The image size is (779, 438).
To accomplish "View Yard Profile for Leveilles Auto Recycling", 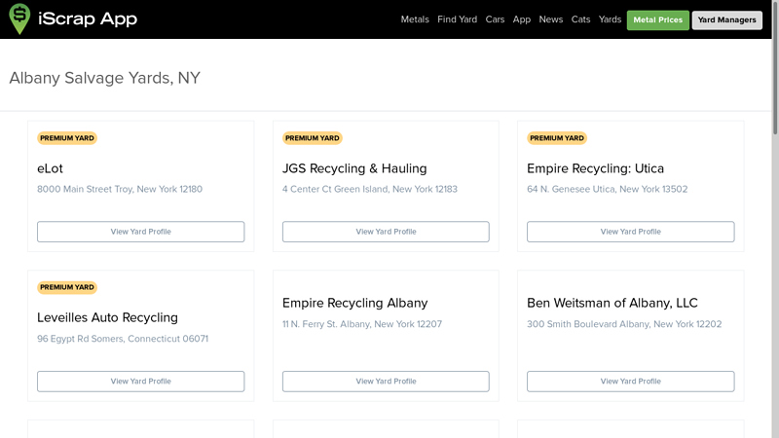I will [x=141, y=382].
